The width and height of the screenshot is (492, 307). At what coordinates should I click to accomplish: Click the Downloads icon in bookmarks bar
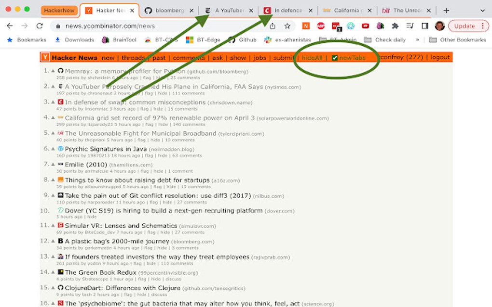[x=58, y=40]
